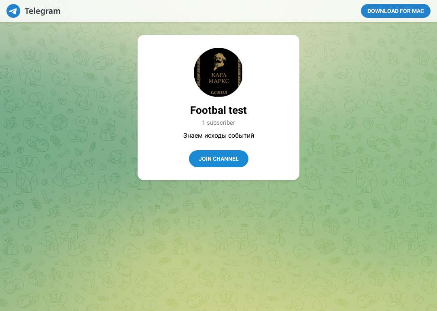Click the КАРЛ МАРКС text in avatar
Screen dimensions: 437x311
[x=219, y=78]
